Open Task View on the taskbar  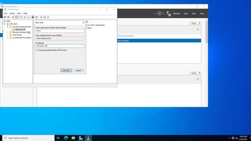coord(58,138)
